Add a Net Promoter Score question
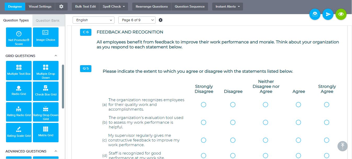Viewport: 352px width, 159px height. coord(19,37)
